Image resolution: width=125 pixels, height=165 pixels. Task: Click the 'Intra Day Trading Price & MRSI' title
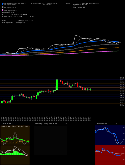point(51,123)
